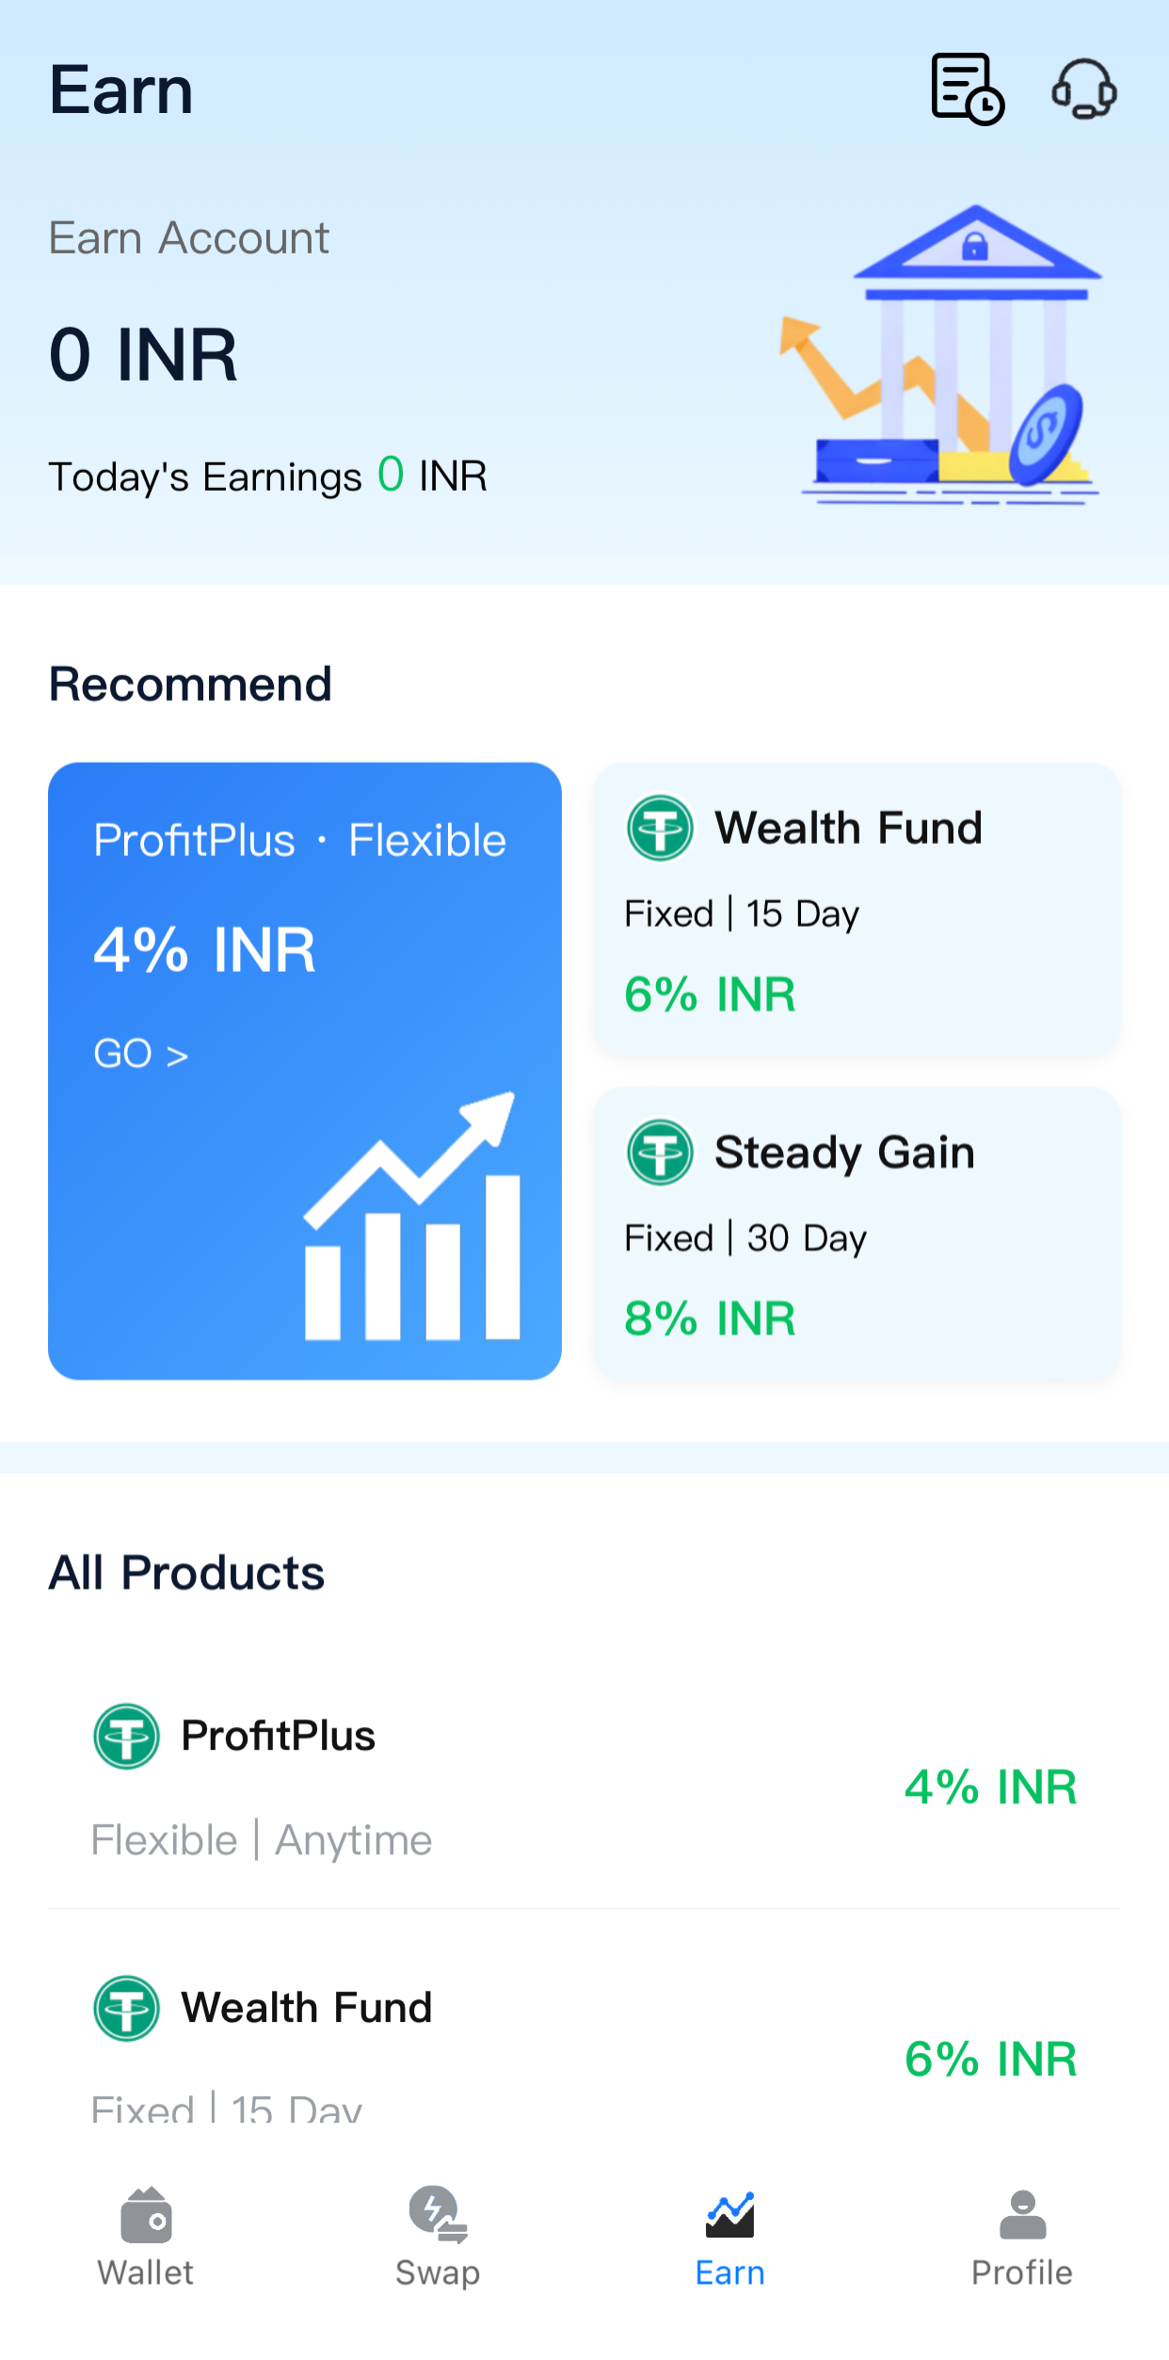Tap the Wealth Fund coin icon in All Products
The height and width of the screenshot is (2360, 1169).
click(126, 2007)
